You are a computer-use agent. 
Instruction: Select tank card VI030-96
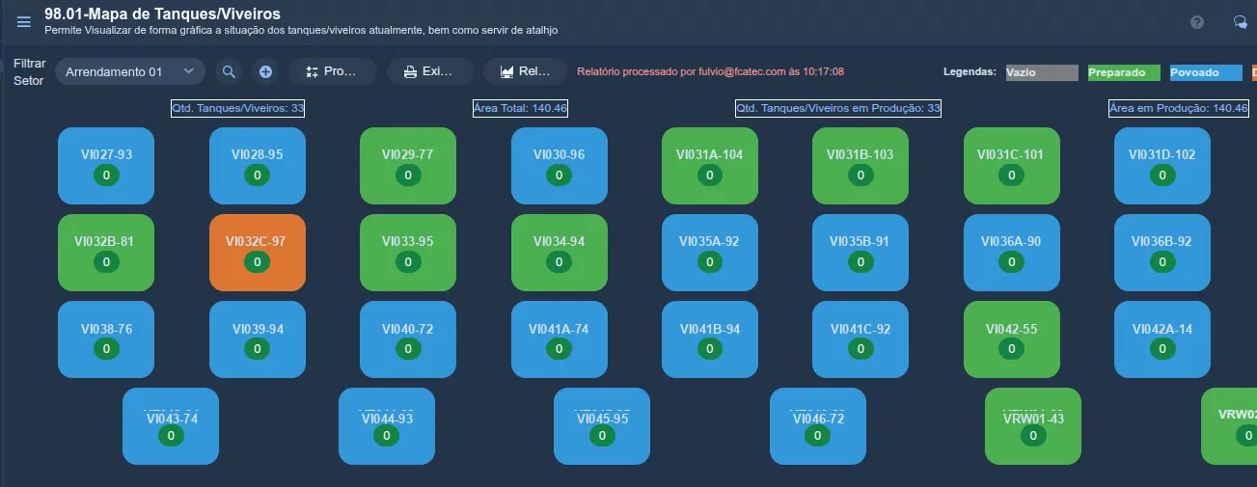pyautogui.click(x=560, y=166)
